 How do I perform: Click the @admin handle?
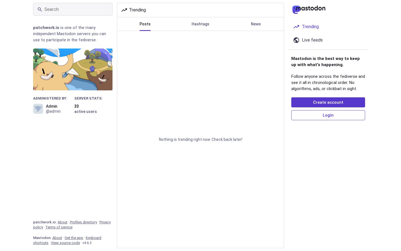(x=53, y=111)
